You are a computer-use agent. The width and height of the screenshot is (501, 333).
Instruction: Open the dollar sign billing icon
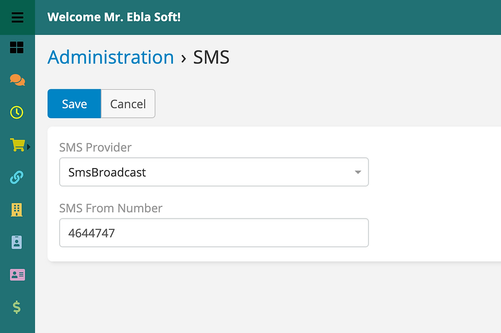[x=17, y=307]
